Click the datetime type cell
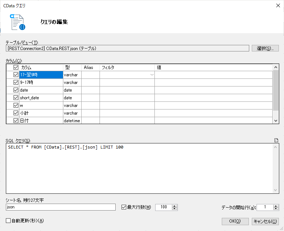 click(x=72, y=120)
